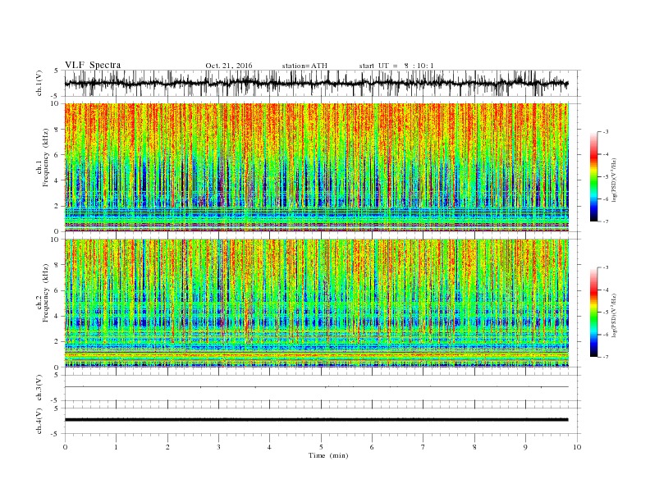Click the "6" tick on the Time axis
The width and height of the screenshot is (650, 502).
[x=373, y=447]
